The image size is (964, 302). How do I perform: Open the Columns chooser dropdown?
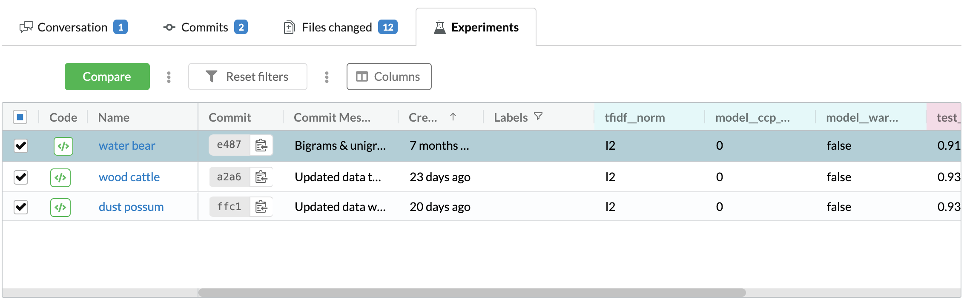click(x=389, y=77)
